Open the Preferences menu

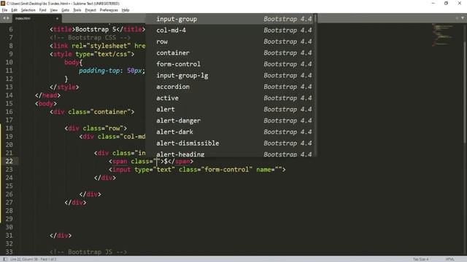[x=109, y=10]
